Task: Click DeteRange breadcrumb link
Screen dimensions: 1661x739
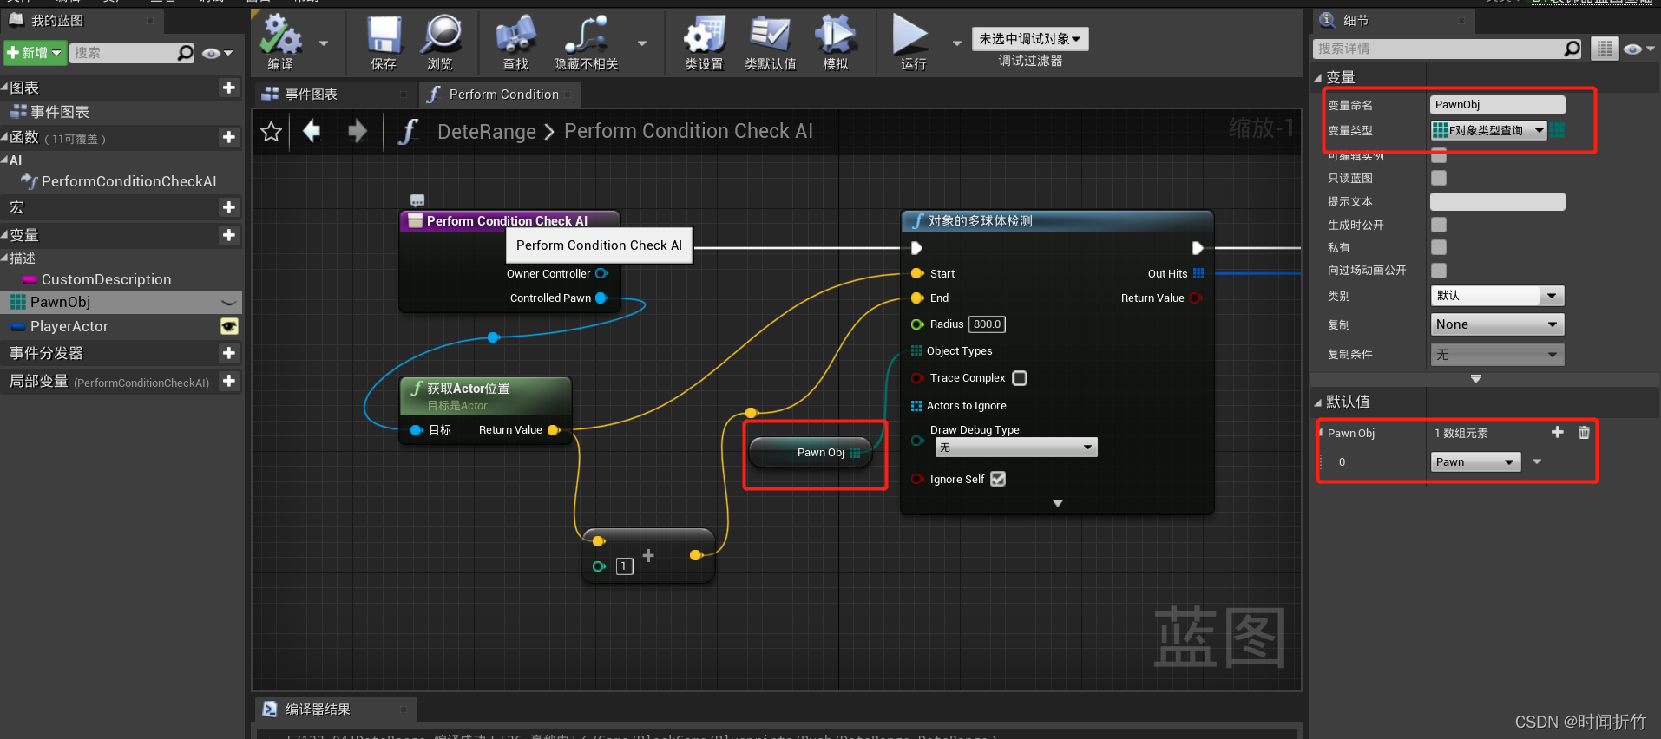Action: (487, 131)
